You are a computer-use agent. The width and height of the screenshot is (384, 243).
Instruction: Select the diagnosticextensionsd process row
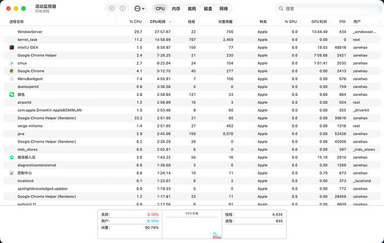click(x=192, y=165)
